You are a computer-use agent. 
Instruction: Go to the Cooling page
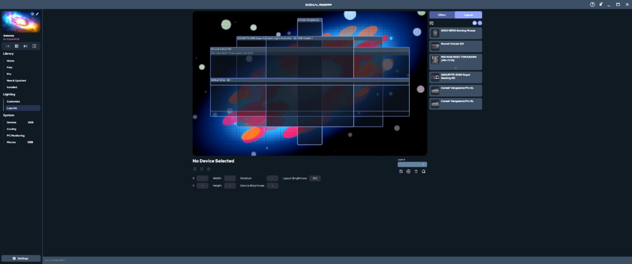(12, 129)
